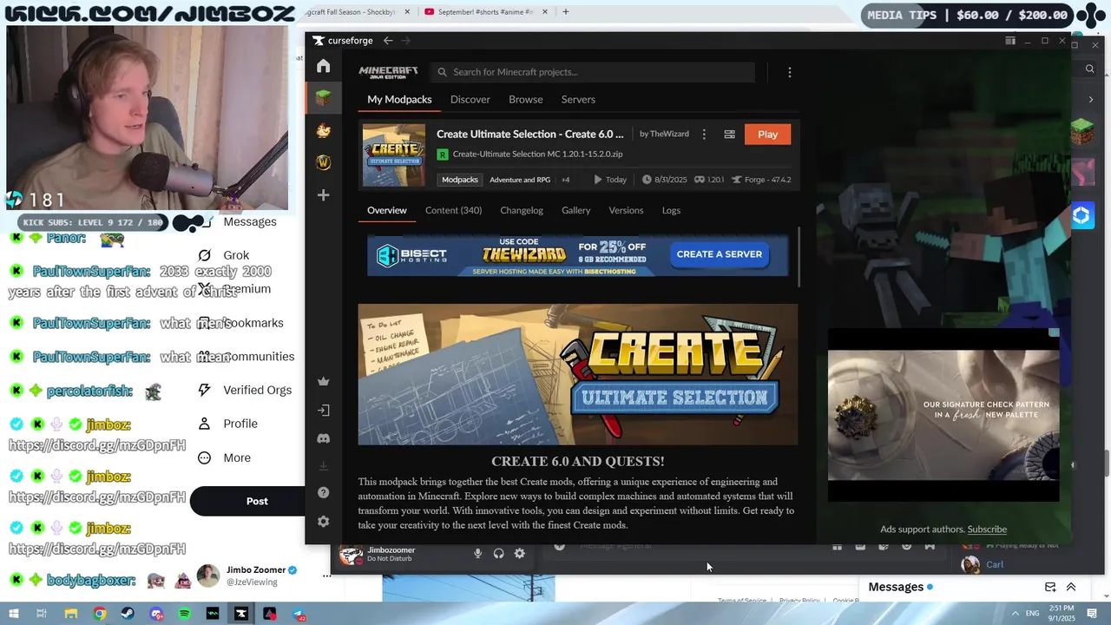The image size is (1111, 625).
Task: Open the Task View button on the taskbar
Action: point(42,614)
